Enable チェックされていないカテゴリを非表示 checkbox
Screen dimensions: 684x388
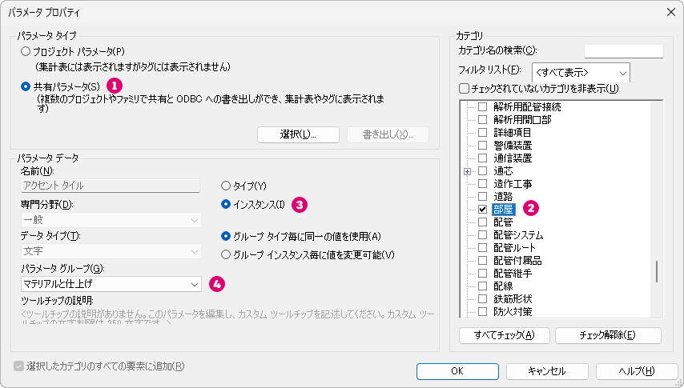point(464,88)
